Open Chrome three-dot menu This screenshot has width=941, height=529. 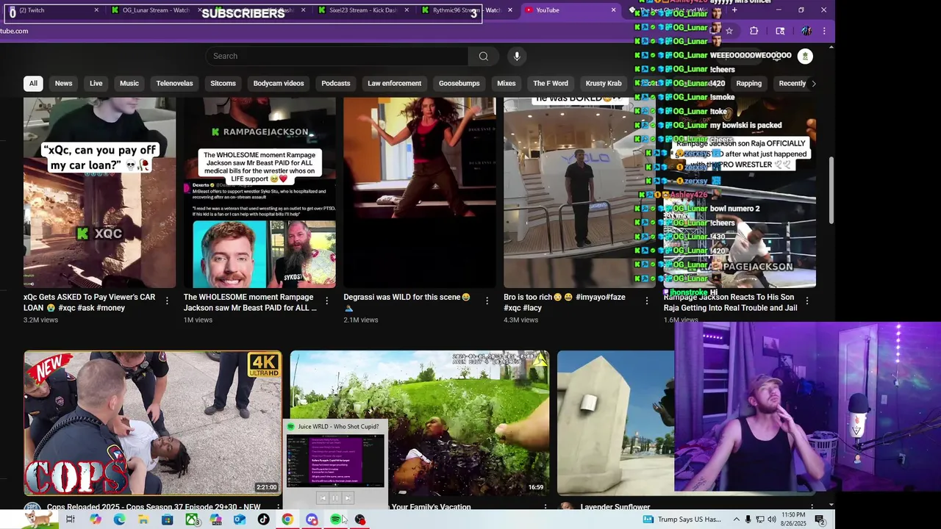[824, 31]
